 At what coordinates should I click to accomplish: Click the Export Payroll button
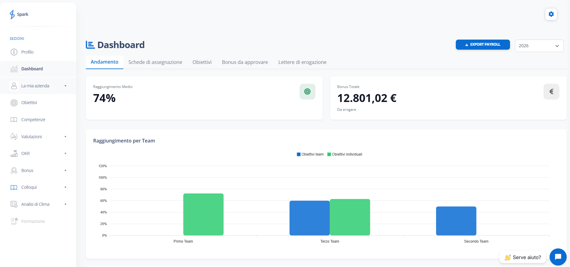pos(483,44)
